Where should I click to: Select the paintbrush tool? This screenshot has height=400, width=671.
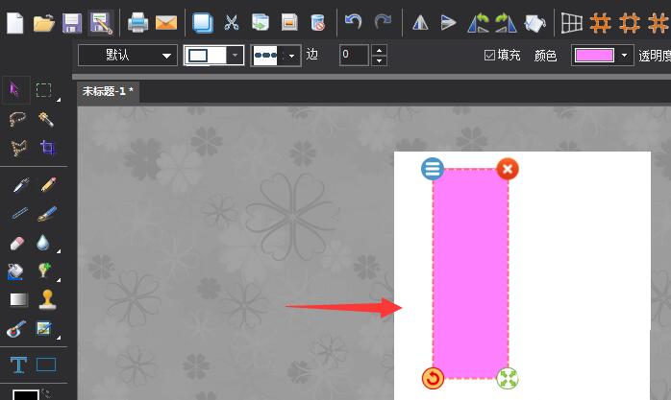click(x=47, y=214)
